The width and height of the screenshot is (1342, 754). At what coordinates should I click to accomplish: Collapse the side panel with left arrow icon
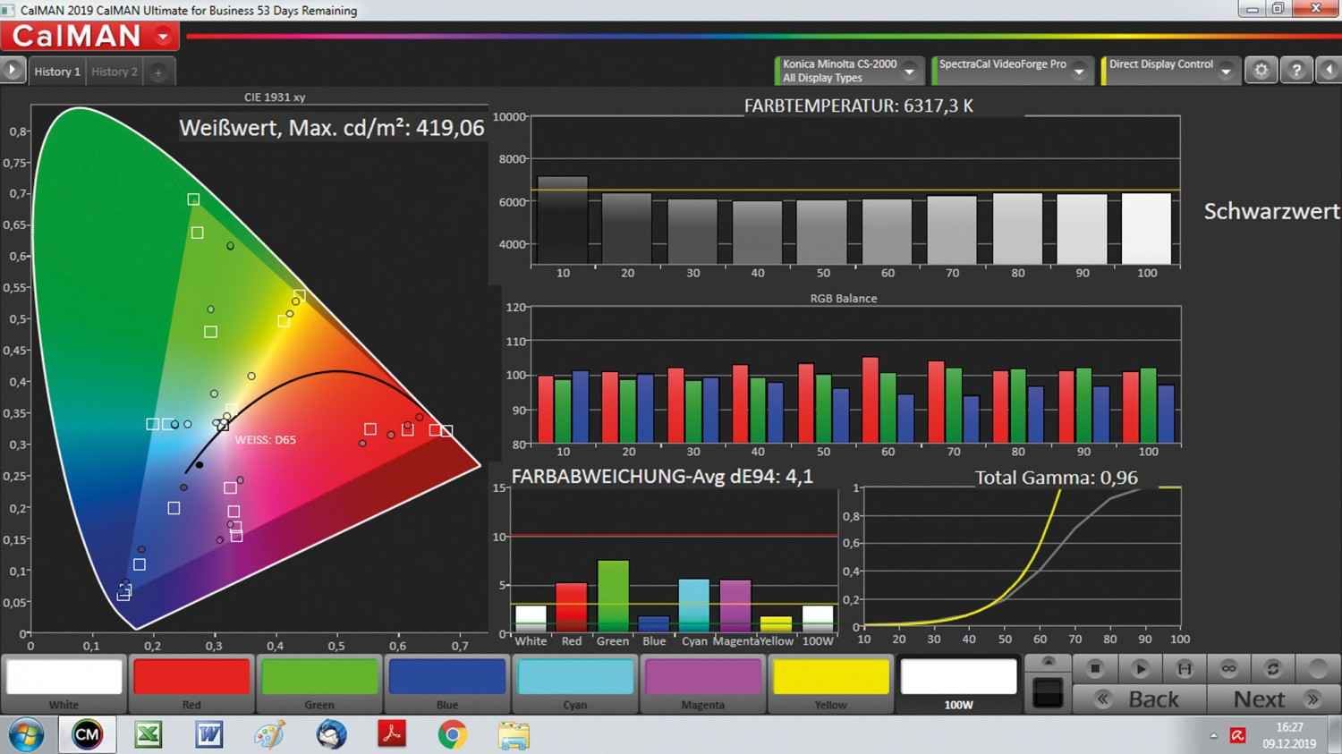pos(1329,70)
